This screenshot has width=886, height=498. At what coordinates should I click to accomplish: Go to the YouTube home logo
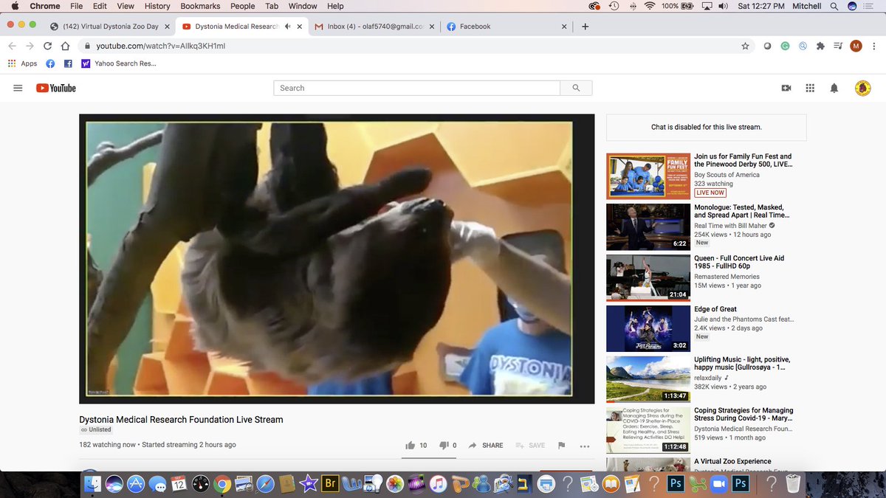56,88
